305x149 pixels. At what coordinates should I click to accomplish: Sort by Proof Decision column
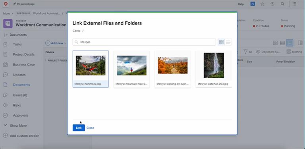286,62
